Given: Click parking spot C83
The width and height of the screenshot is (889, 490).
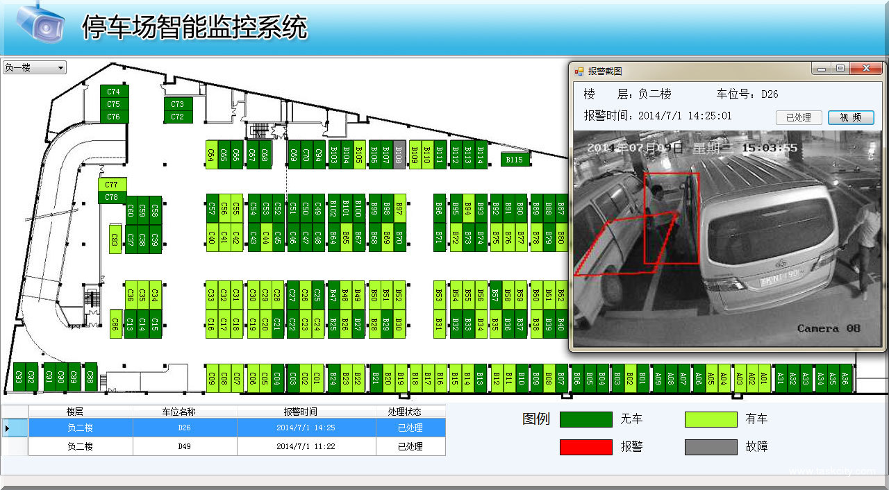Looking at the screenshot, I should coord(115,239).
